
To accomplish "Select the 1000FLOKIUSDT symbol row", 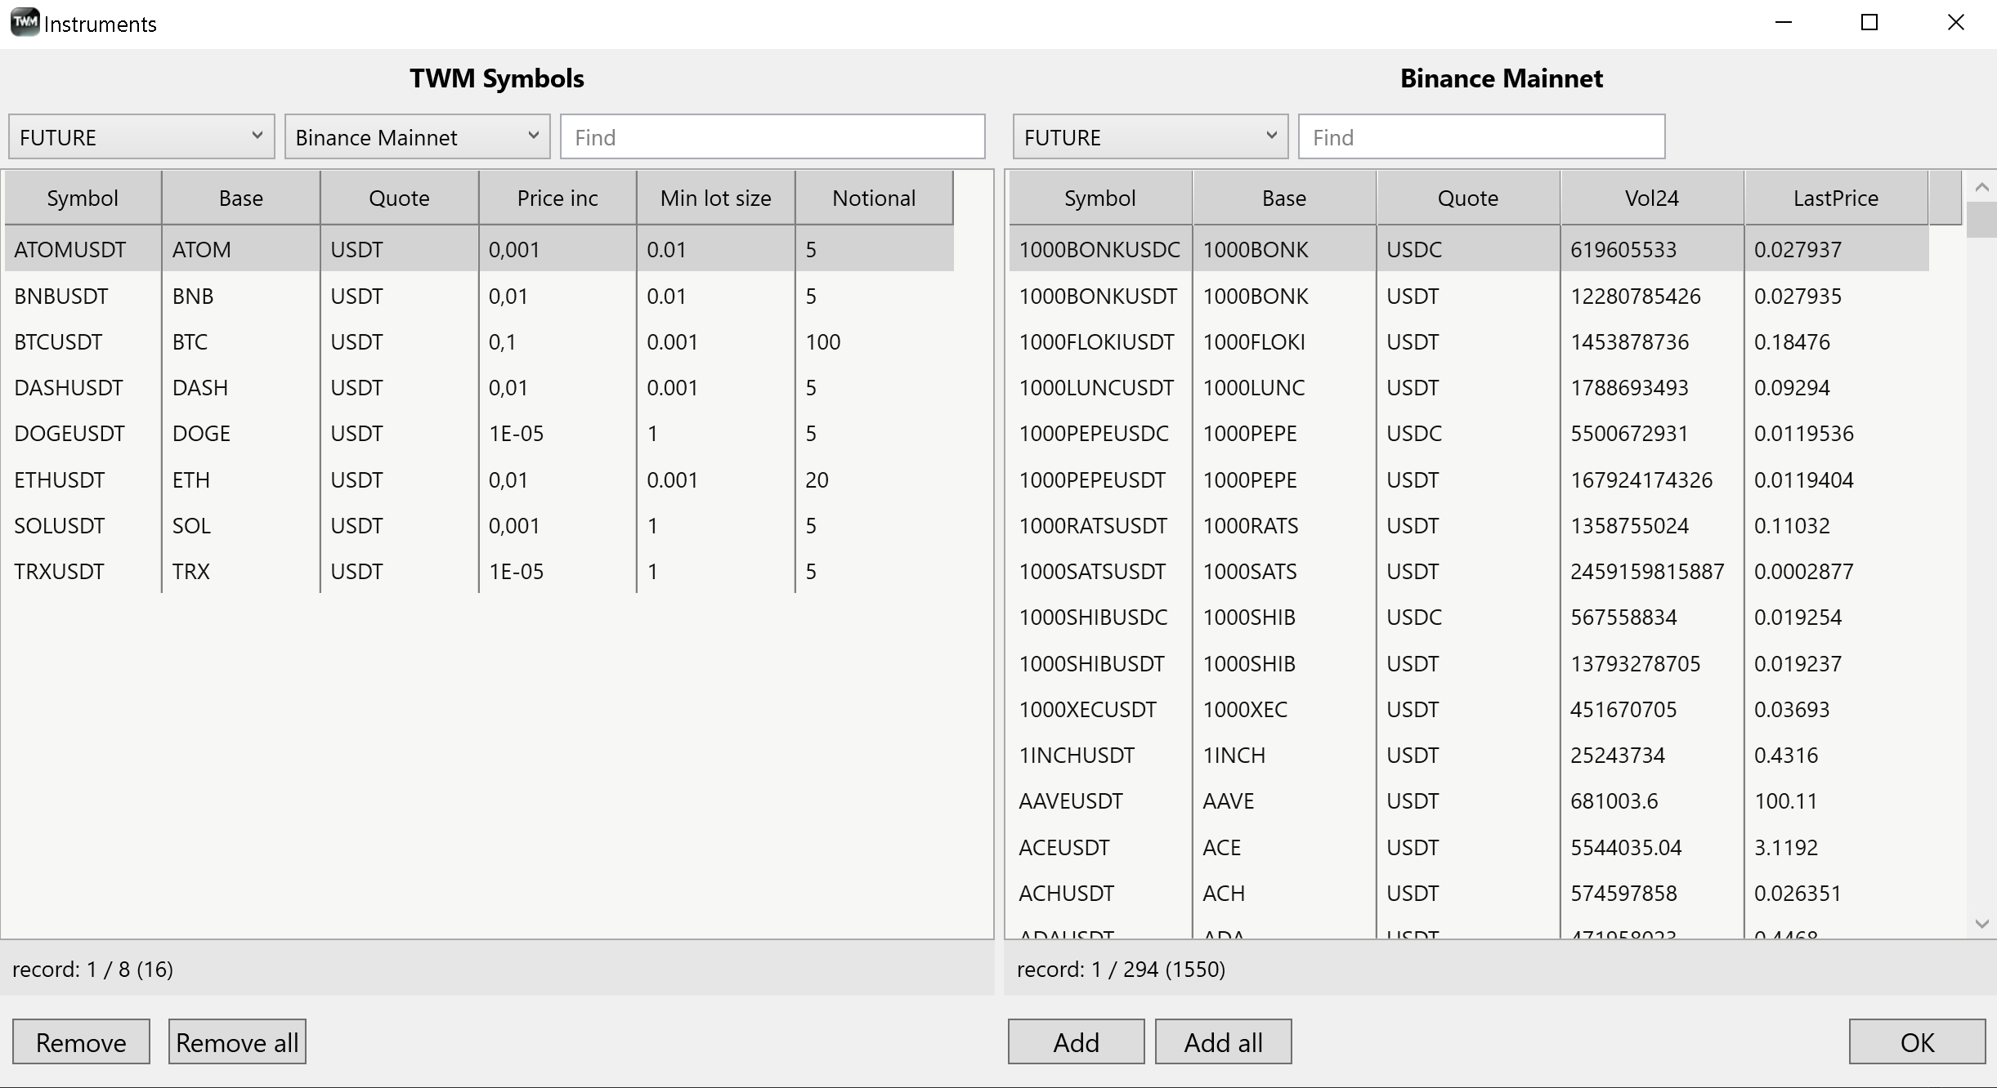I will coord(1469,341).
